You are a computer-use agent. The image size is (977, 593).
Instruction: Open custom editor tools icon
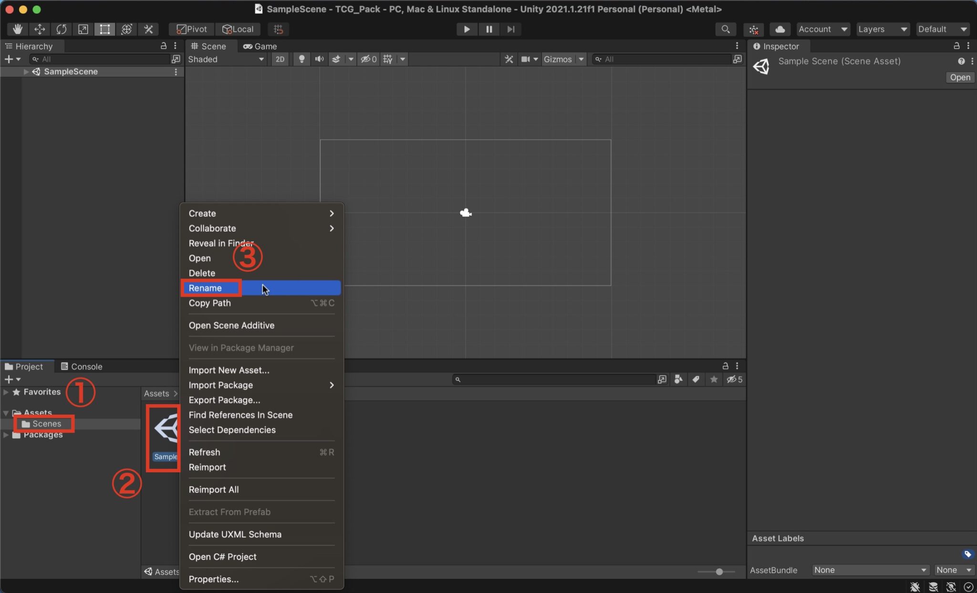click(148, 29)
